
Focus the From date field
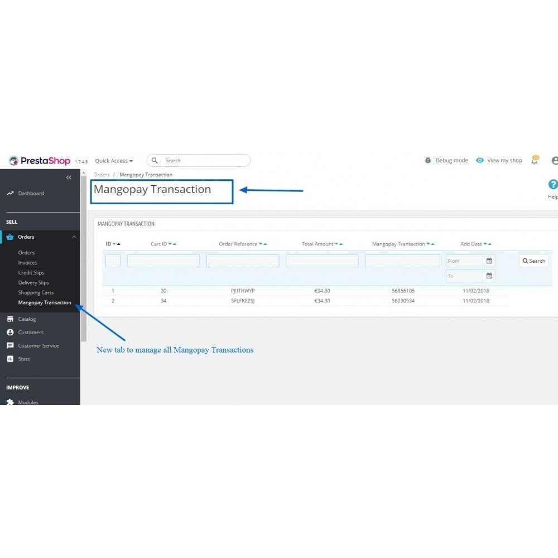(x=464, y=261)
